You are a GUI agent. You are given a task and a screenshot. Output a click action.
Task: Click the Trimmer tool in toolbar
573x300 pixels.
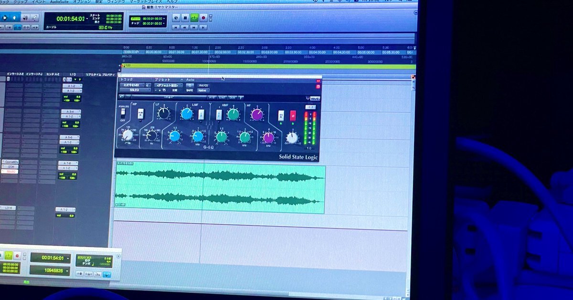[x=4, y=18]
